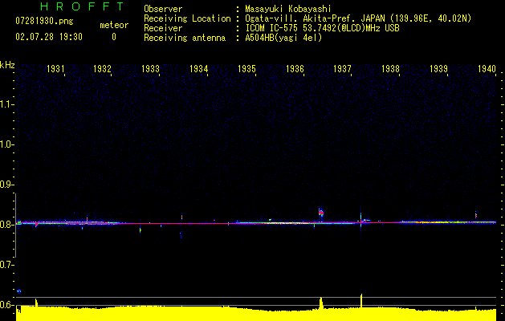Click the 0.7 kHz frequency label

(6, 265)
